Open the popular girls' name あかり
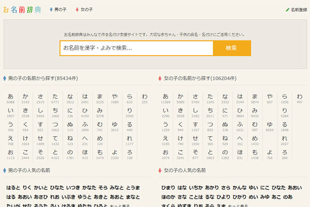310x207 pixels. [212, 188]
